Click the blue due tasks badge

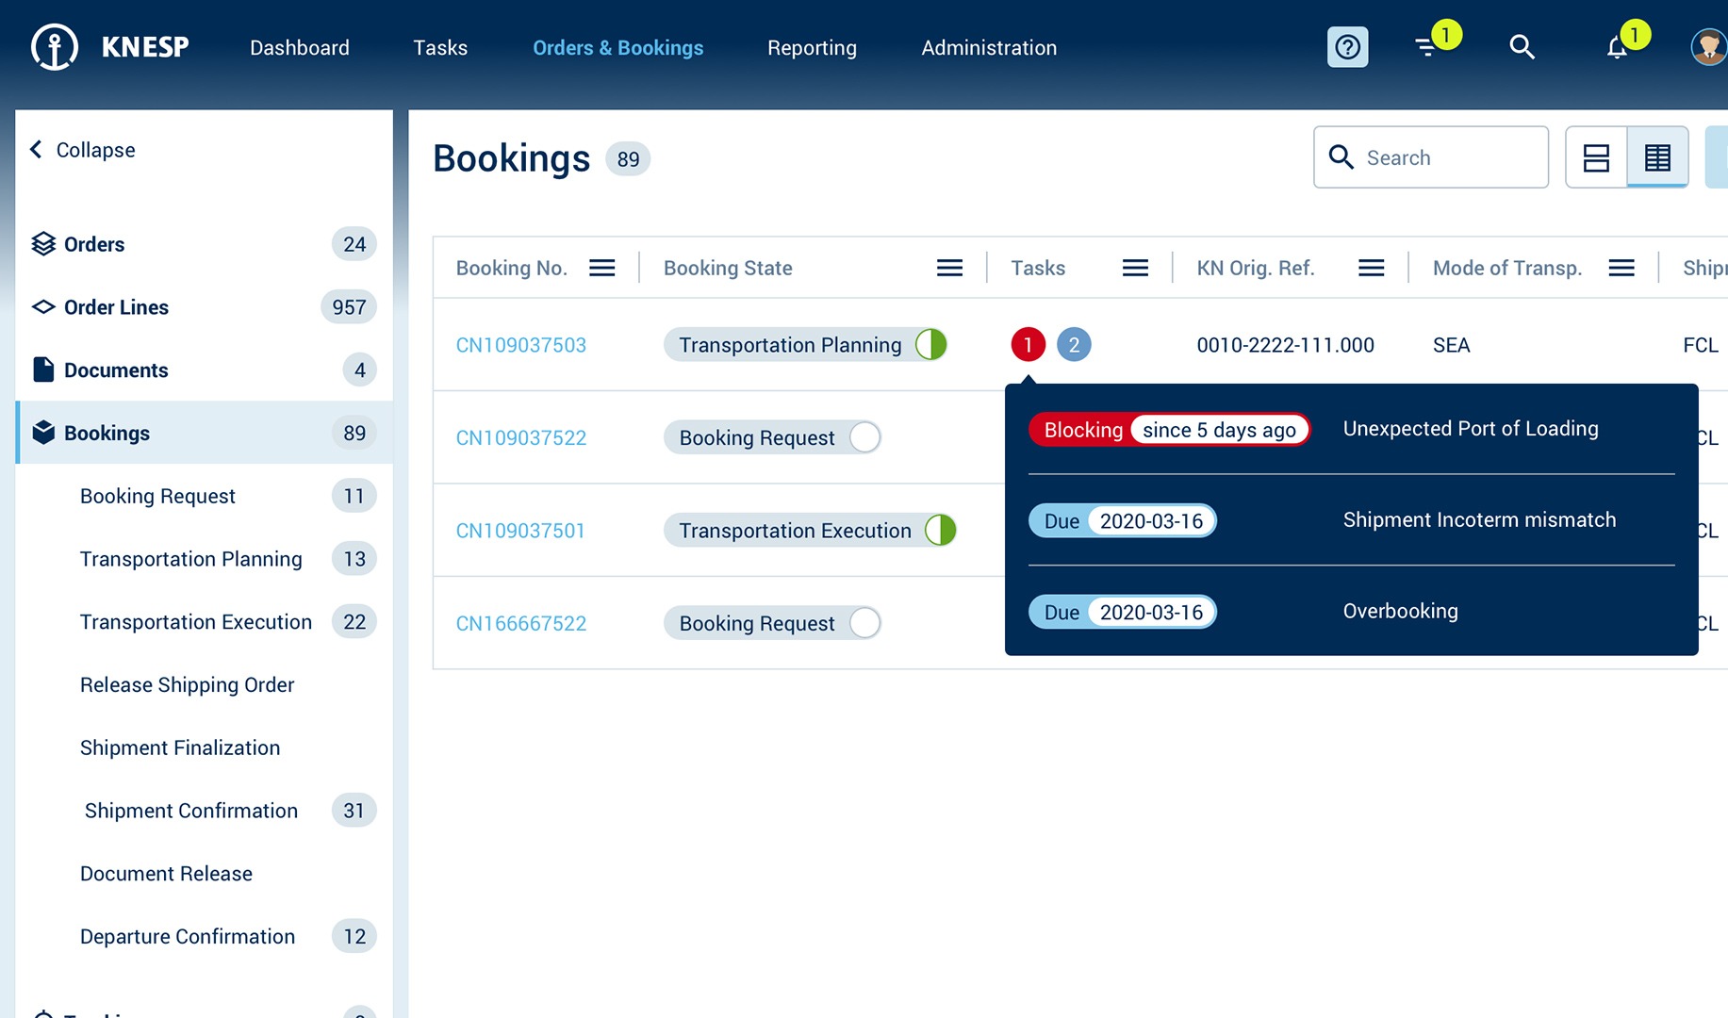pyautogui.click(x=1074, y=345)
